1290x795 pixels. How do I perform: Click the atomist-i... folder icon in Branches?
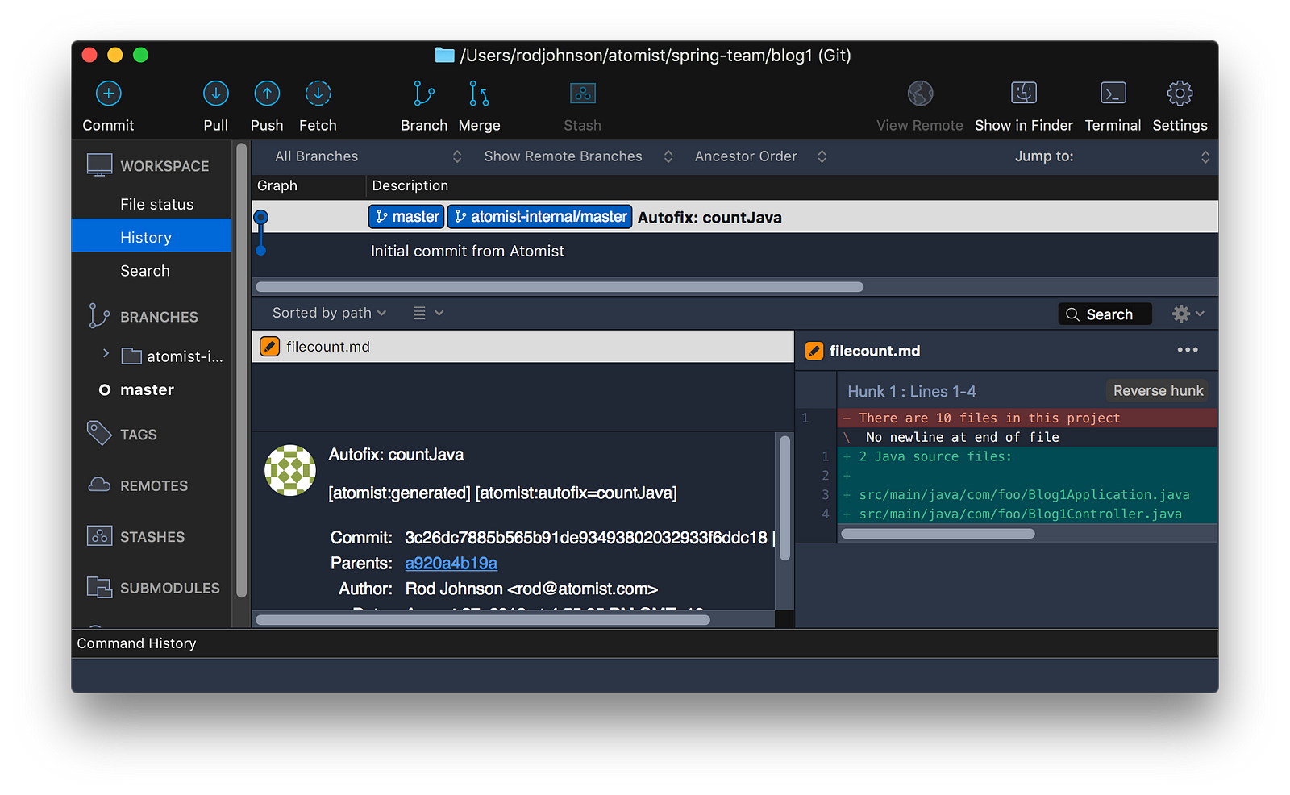131,356
